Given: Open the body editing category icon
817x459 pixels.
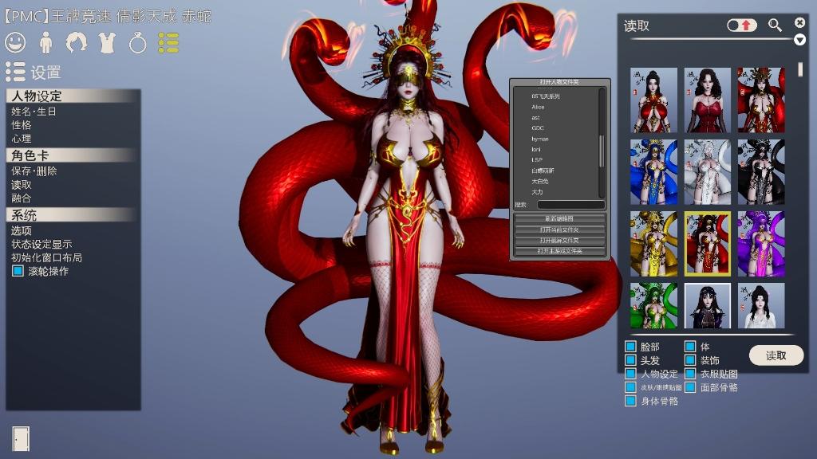Looking at the screenshot, I should point(45,43).
